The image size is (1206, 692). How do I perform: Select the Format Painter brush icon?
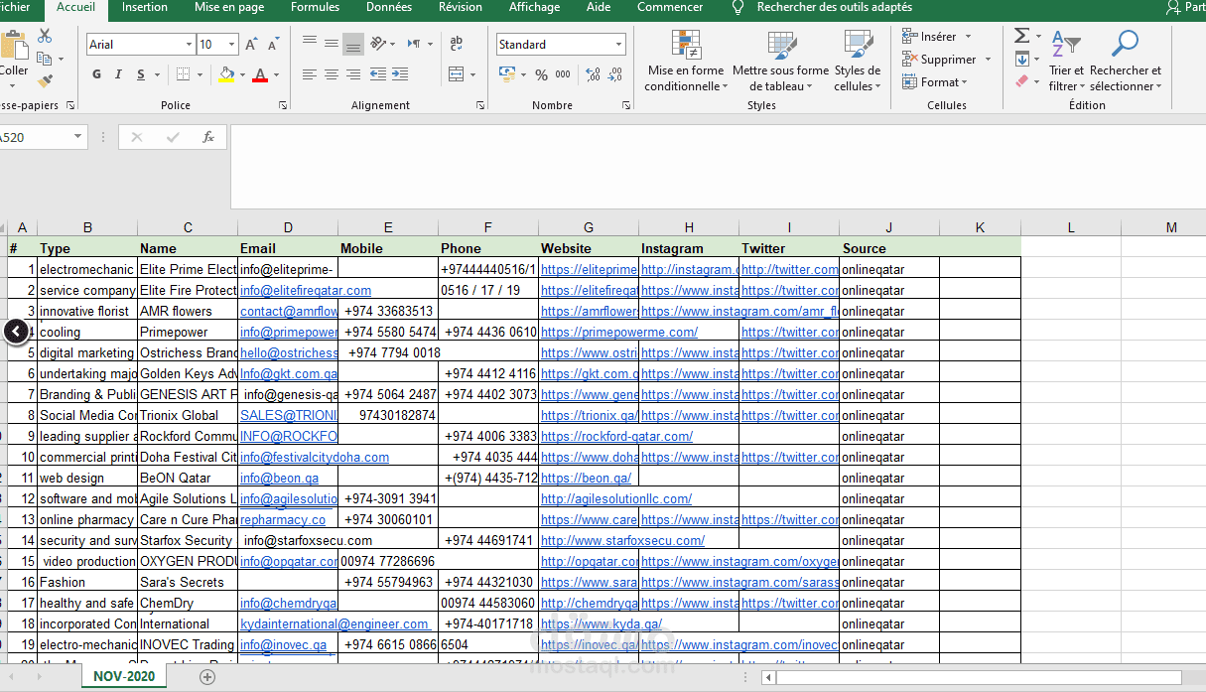pos(45,82)
